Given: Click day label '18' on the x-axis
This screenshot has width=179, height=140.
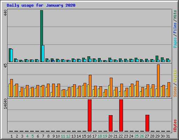Looking at the screenshot, I should click(100, 136).
